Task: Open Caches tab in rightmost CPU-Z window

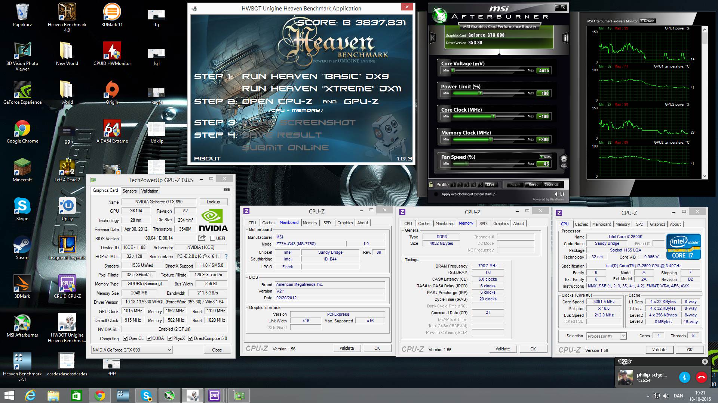Action: pyautogui.click(x=581, y=224)
